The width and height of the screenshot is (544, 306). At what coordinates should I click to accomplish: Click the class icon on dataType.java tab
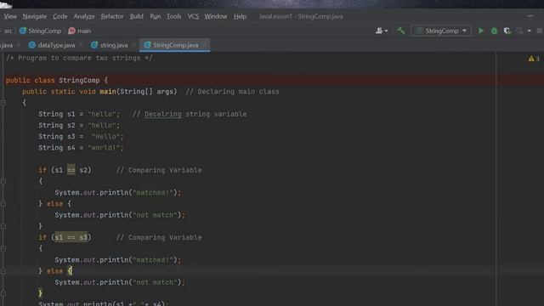pos(32,45)
